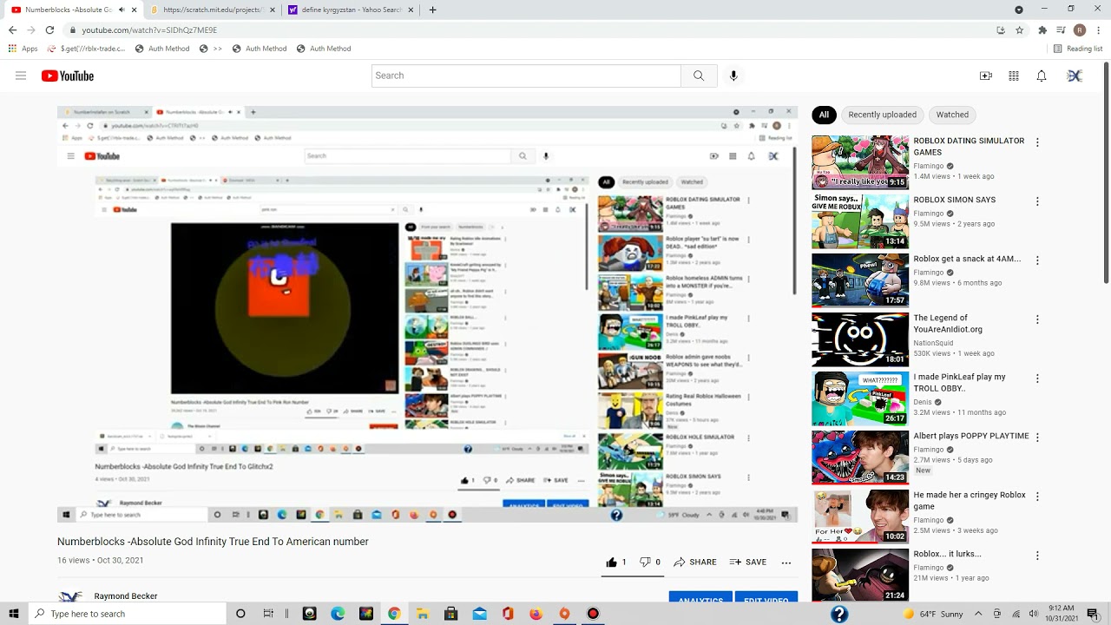Click the Windows taskbar search box
Viewport: 1111px width, 625px height.
128,614
